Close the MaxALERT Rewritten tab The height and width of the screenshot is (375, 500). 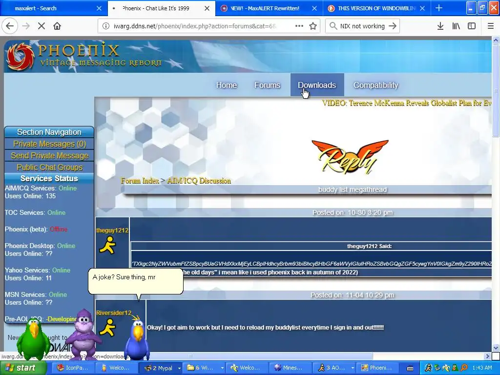point(314,8)
